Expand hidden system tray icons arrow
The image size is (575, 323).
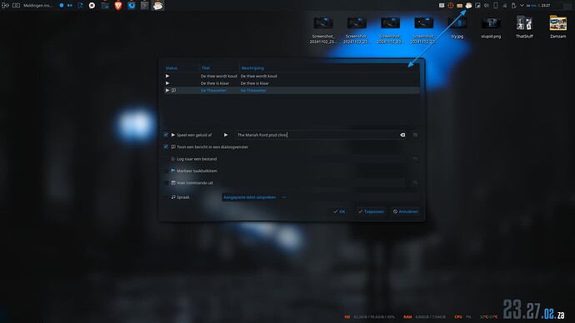[522, 6]
